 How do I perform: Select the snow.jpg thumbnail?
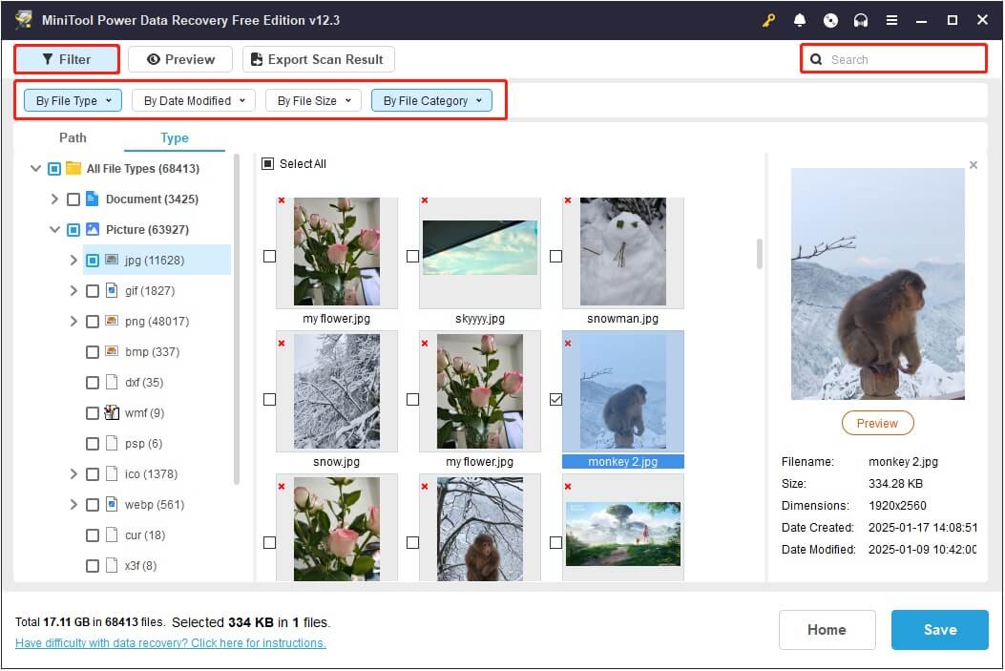point(337,391)
